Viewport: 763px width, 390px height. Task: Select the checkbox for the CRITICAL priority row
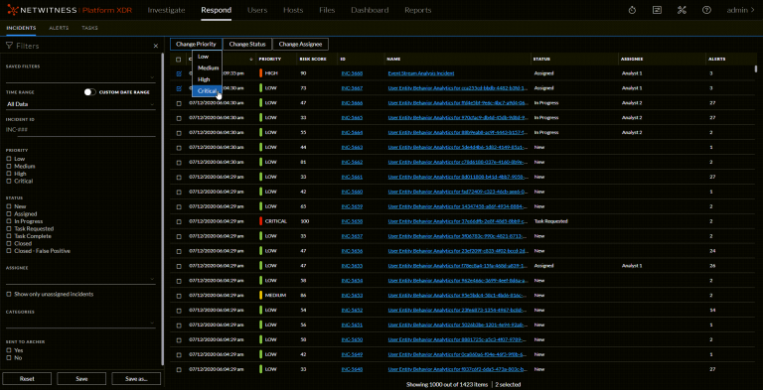click(179, 221)
